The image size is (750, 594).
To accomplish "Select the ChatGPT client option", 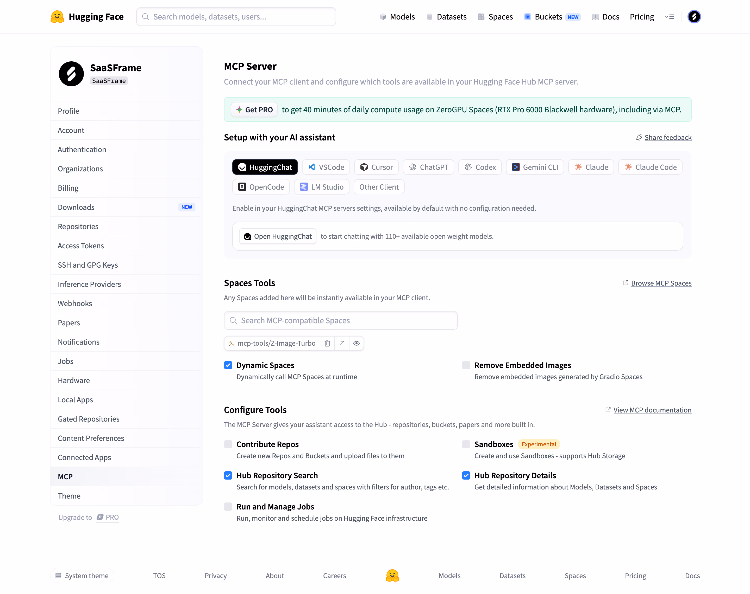I will click(x=429, y=167).
